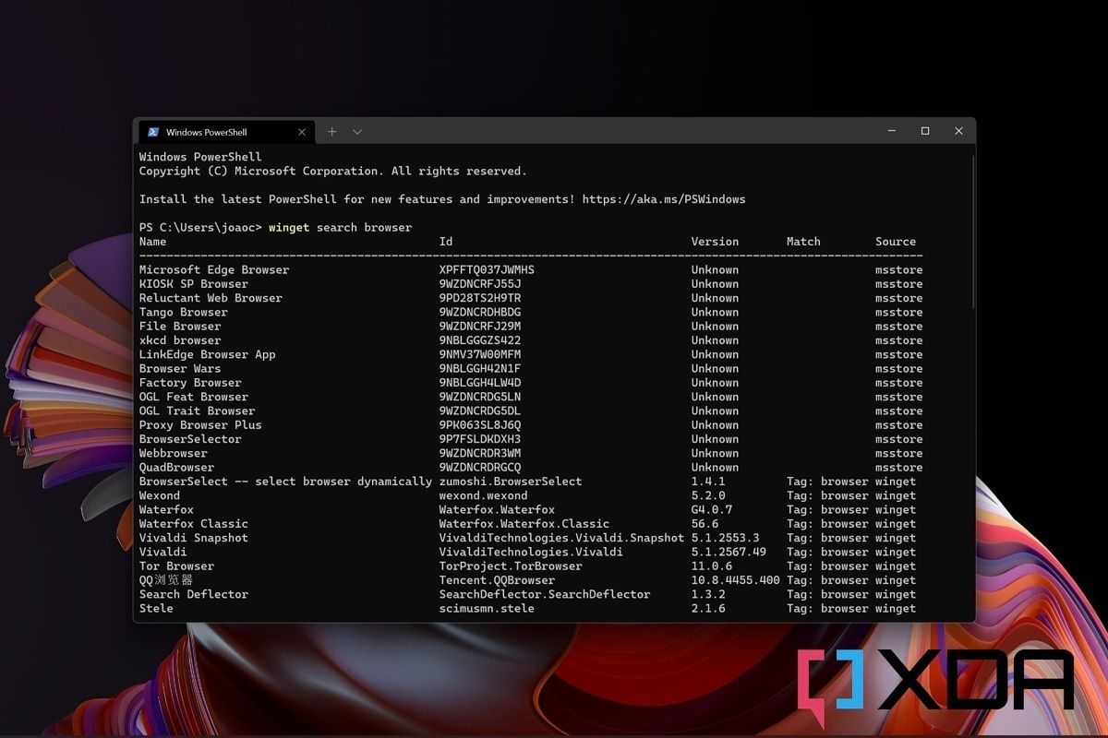Click the Wexond name entry

pos(160,496)
